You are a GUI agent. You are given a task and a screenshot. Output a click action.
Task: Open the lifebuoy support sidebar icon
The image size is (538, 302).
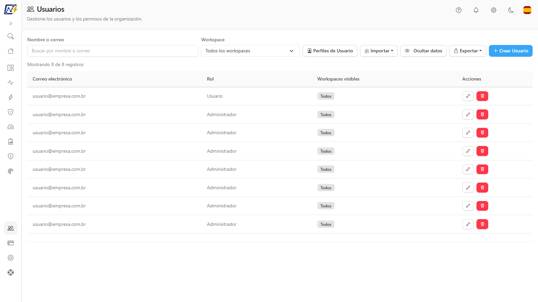coord(11,272)
